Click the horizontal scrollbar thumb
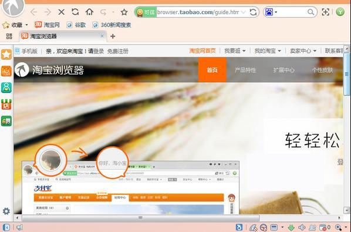Viewport: 351px width, 232px height. [140, 218]
